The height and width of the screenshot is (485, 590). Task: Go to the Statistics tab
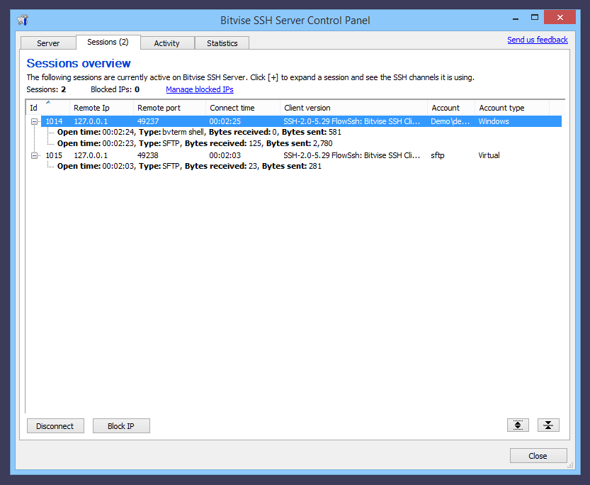tap(222, 43)
